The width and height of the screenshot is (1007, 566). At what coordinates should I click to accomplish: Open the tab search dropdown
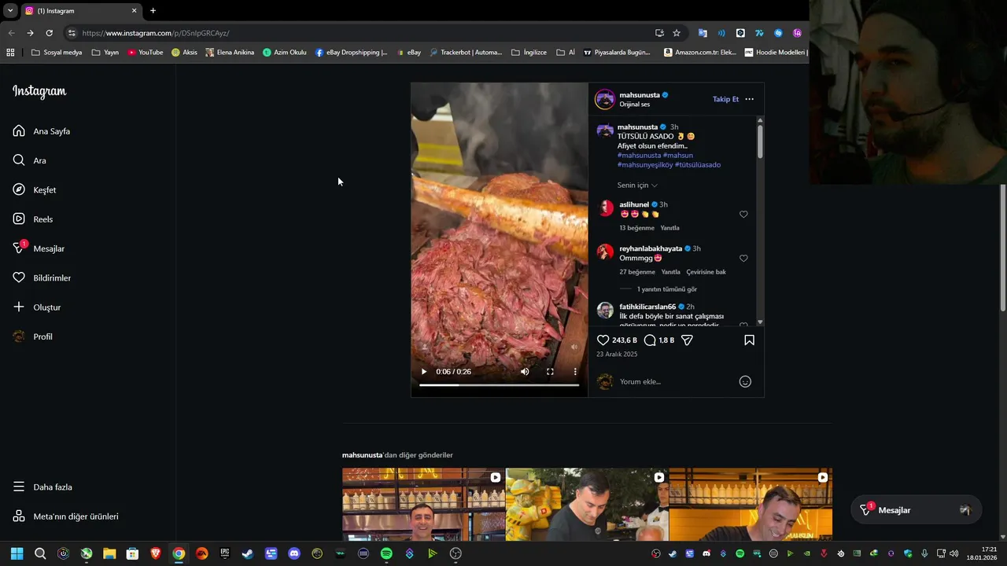(10, 10)
